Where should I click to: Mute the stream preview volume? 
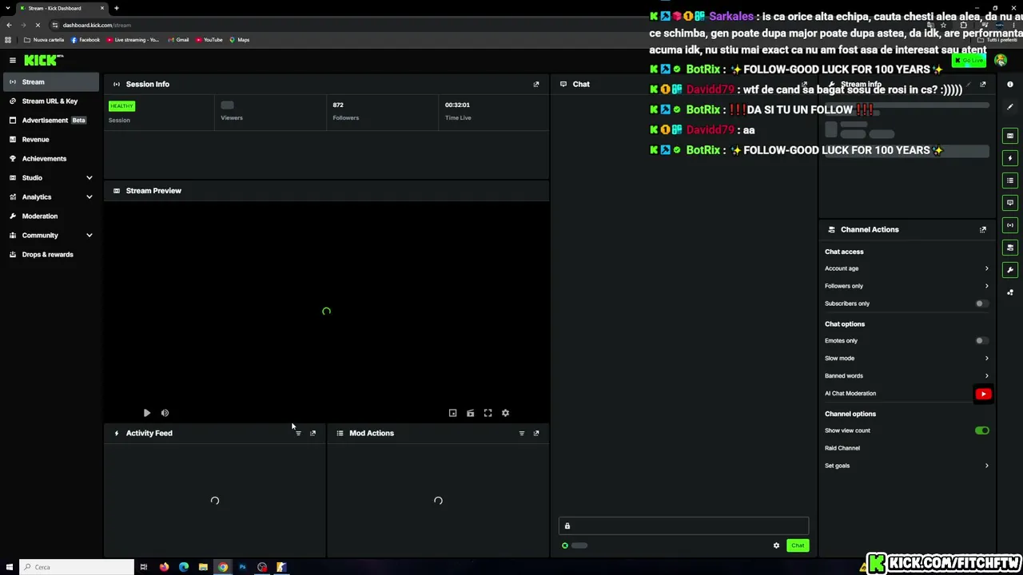165,413
